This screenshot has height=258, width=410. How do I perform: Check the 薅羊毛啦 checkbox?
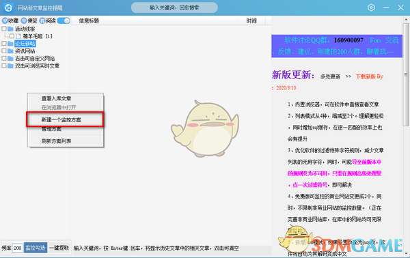(x=12, y=36)
